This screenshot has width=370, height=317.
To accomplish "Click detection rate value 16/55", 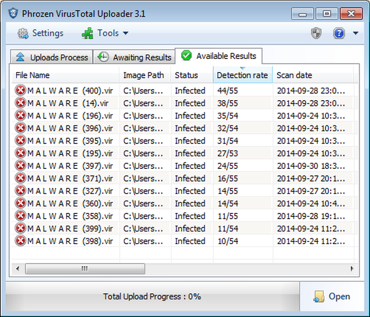I will (x=227, y=178).
